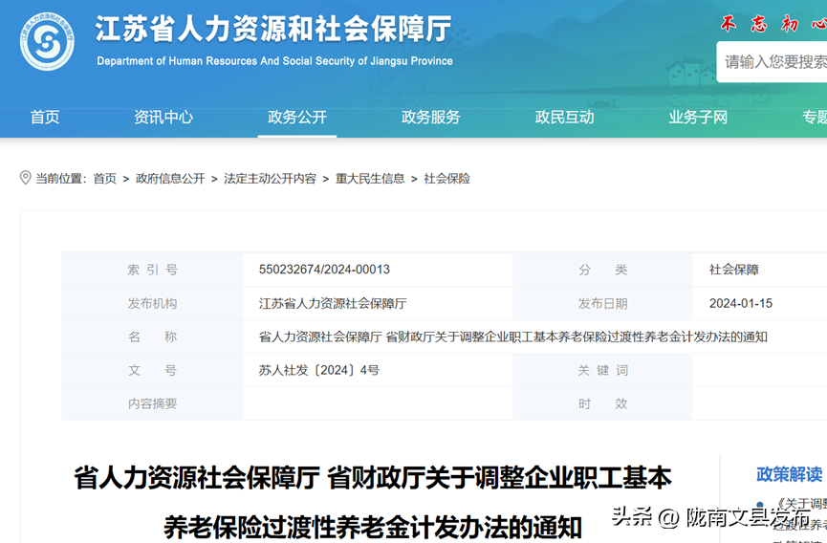Switch to the 业务子网 navigation item
827x543 pixels.
coord(698,118)
